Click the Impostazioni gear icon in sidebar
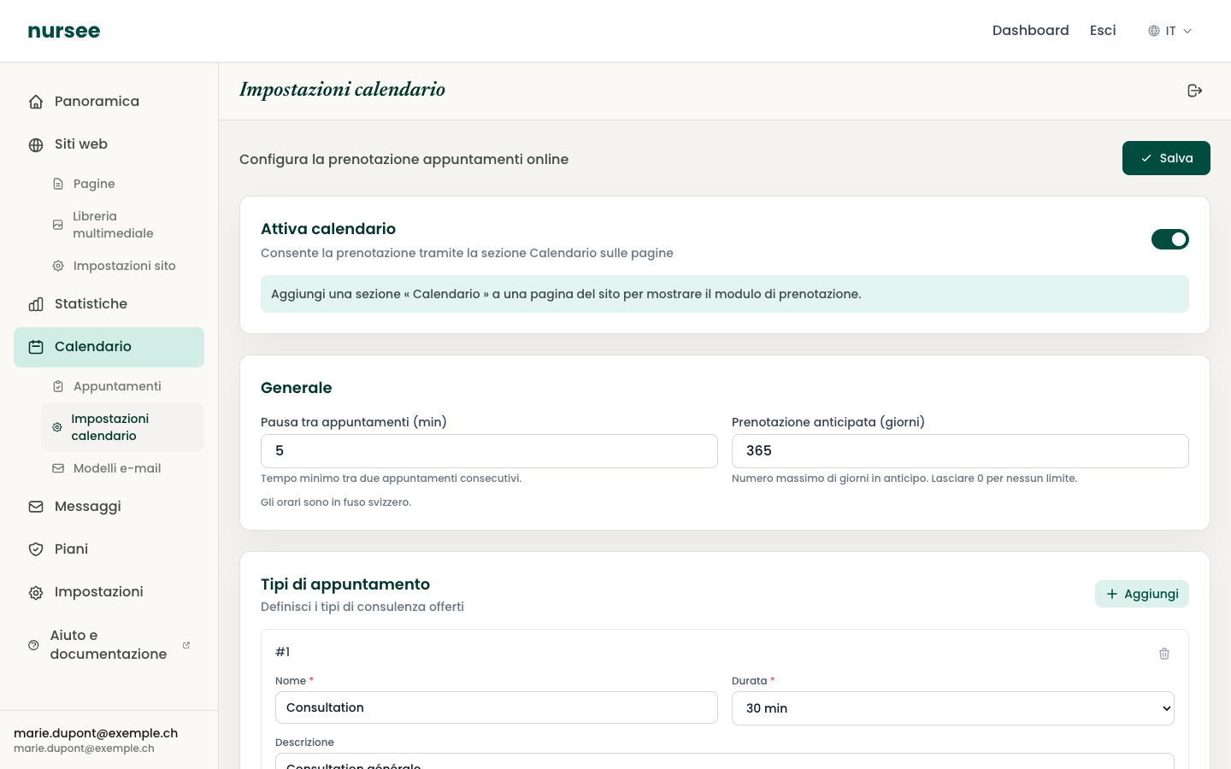Image resolution: width=1231 pixels, height=769 pixels. 36,593
